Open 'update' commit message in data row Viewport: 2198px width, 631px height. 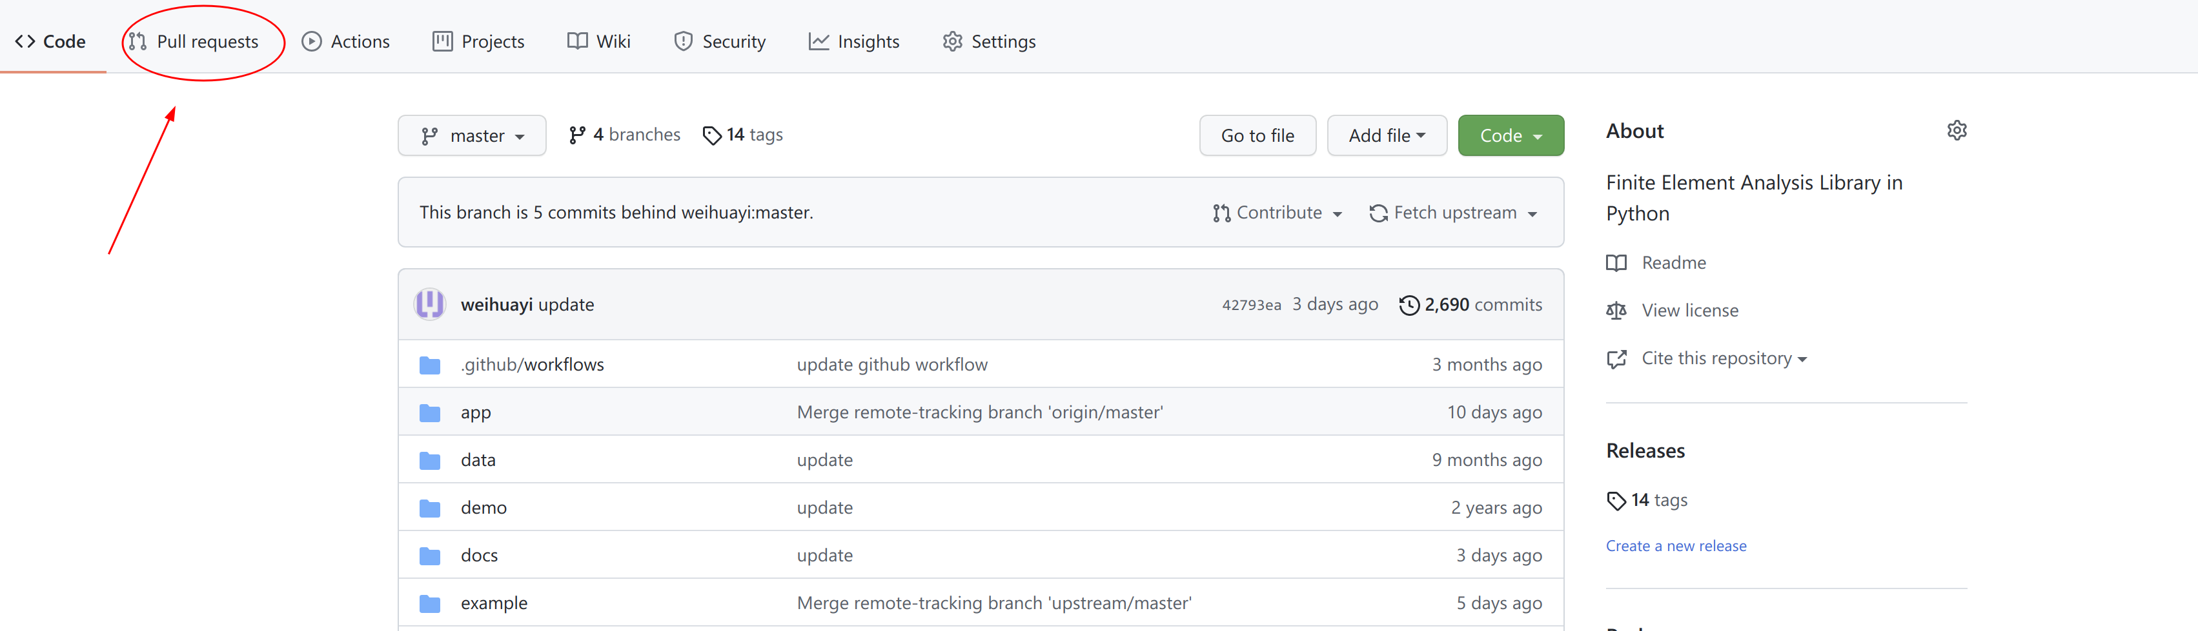[x=824, y=460]
